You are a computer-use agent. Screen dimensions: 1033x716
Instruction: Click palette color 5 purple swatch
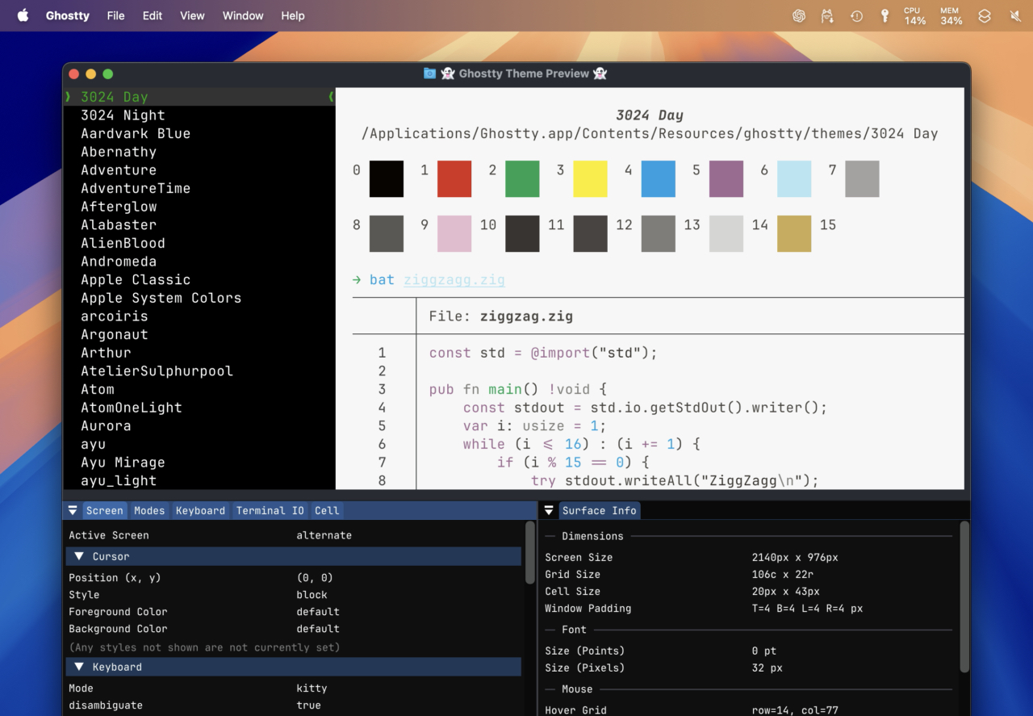726,179
